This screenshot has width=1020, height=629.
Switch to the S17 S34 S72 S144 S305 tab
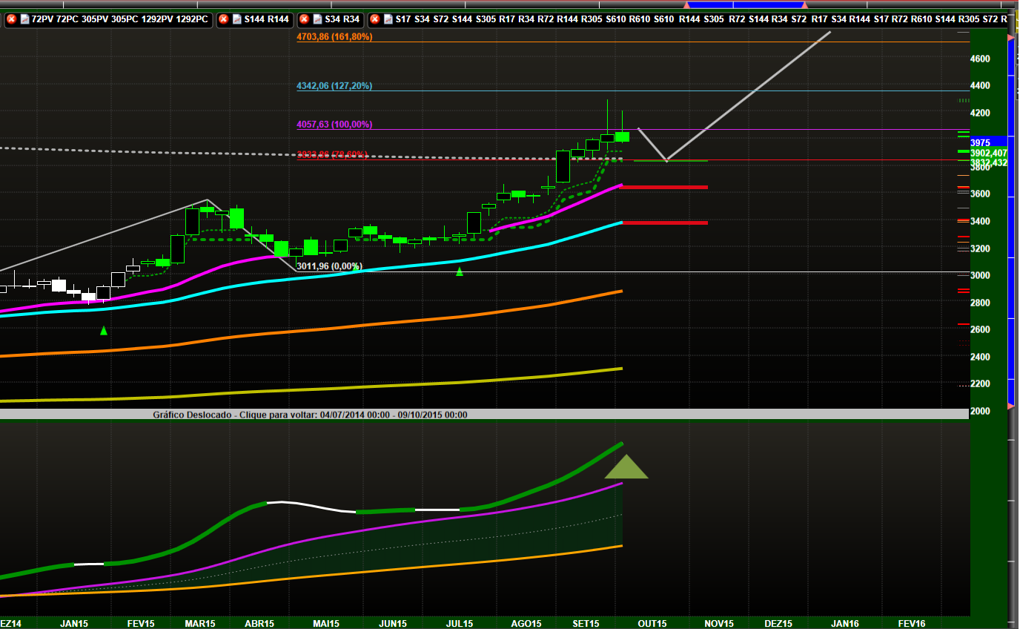point(689,19)
